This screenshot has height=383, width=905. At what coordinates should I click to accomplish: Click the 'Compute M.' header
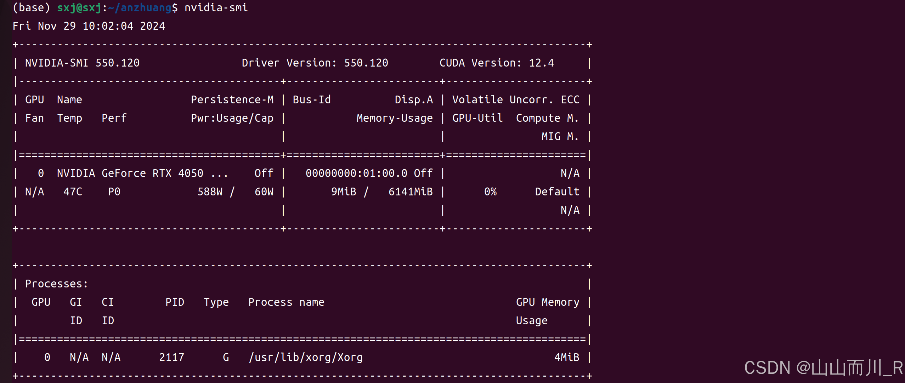548,118
